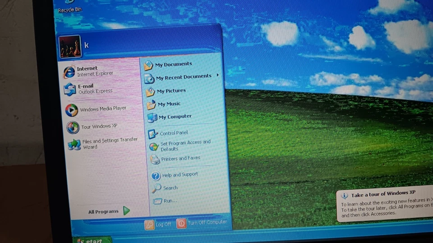The width and height of the screenshot is (433, 243).
Task: Open the Tour Windows XP icon
Action: [x=73, y=128]
